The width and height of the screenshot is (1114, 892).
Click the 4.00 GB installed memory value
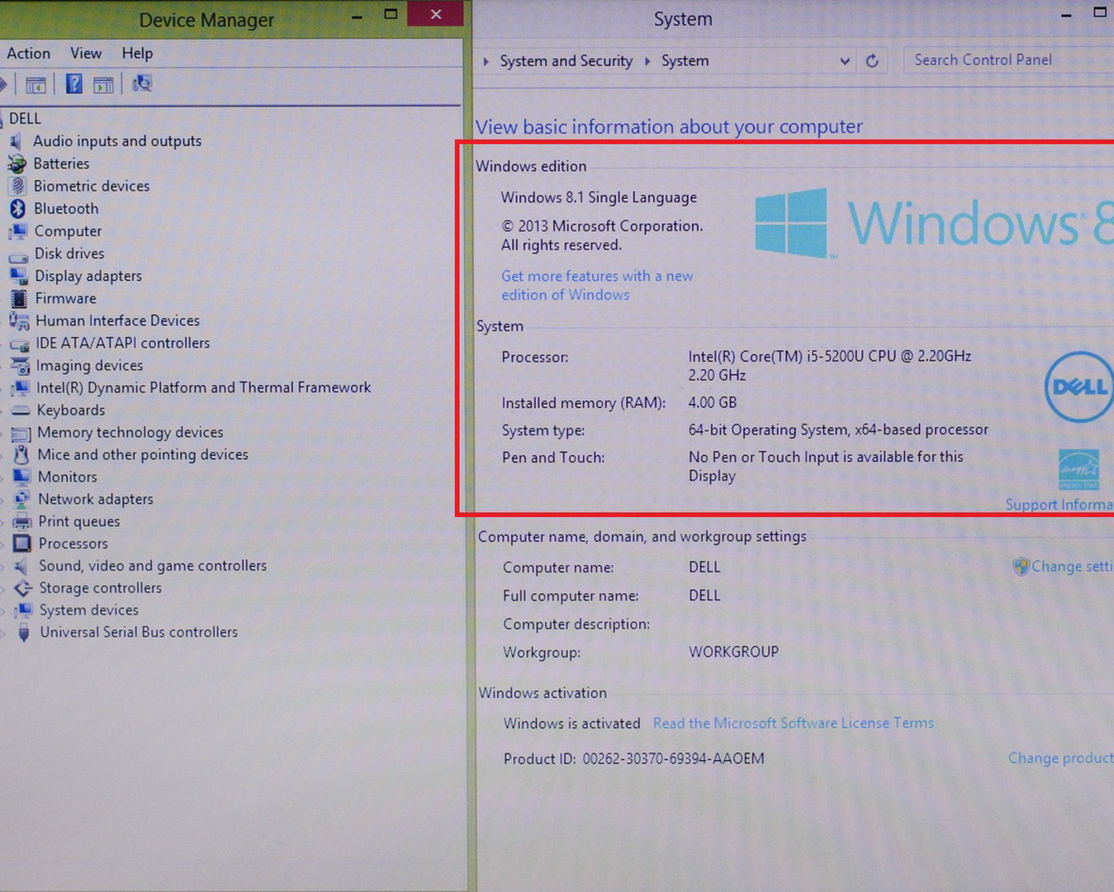pyautogui.click(x=713, y=403)
